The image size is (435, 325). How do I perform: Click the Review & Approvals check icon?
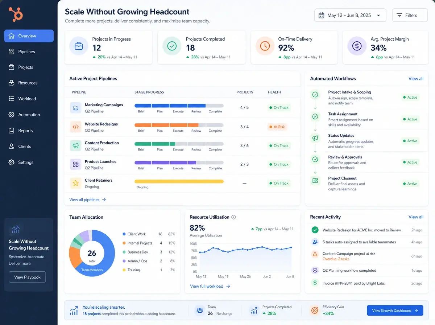315,159
